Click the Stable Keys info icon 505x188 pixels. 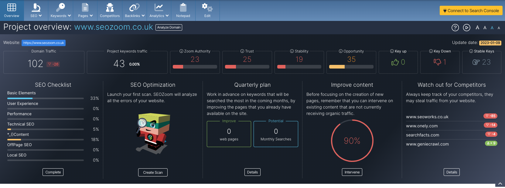[x=471, y=51]
